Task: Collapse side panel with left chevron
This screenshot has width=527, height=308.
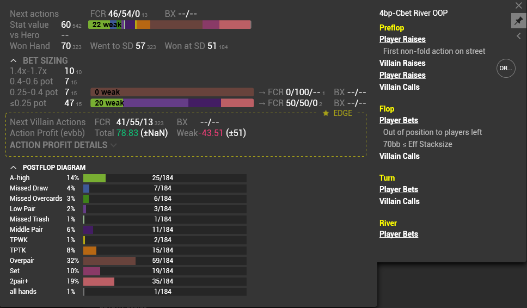Action: (519, 36)
